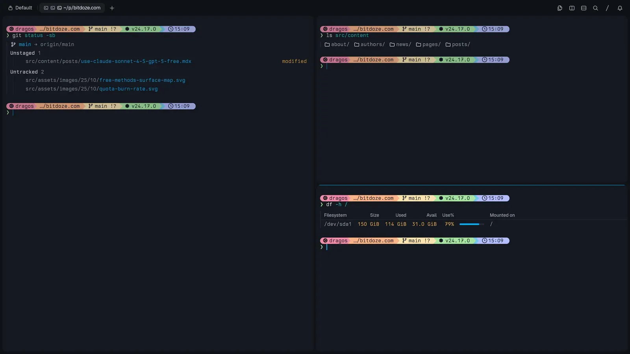Click the '79%' usage value

[449, 224]
